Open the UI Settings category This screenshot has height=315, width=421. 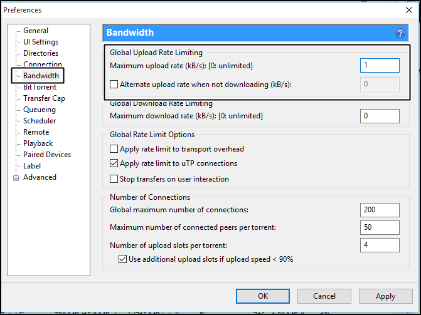pyautogui.click(x=41, y=42)
